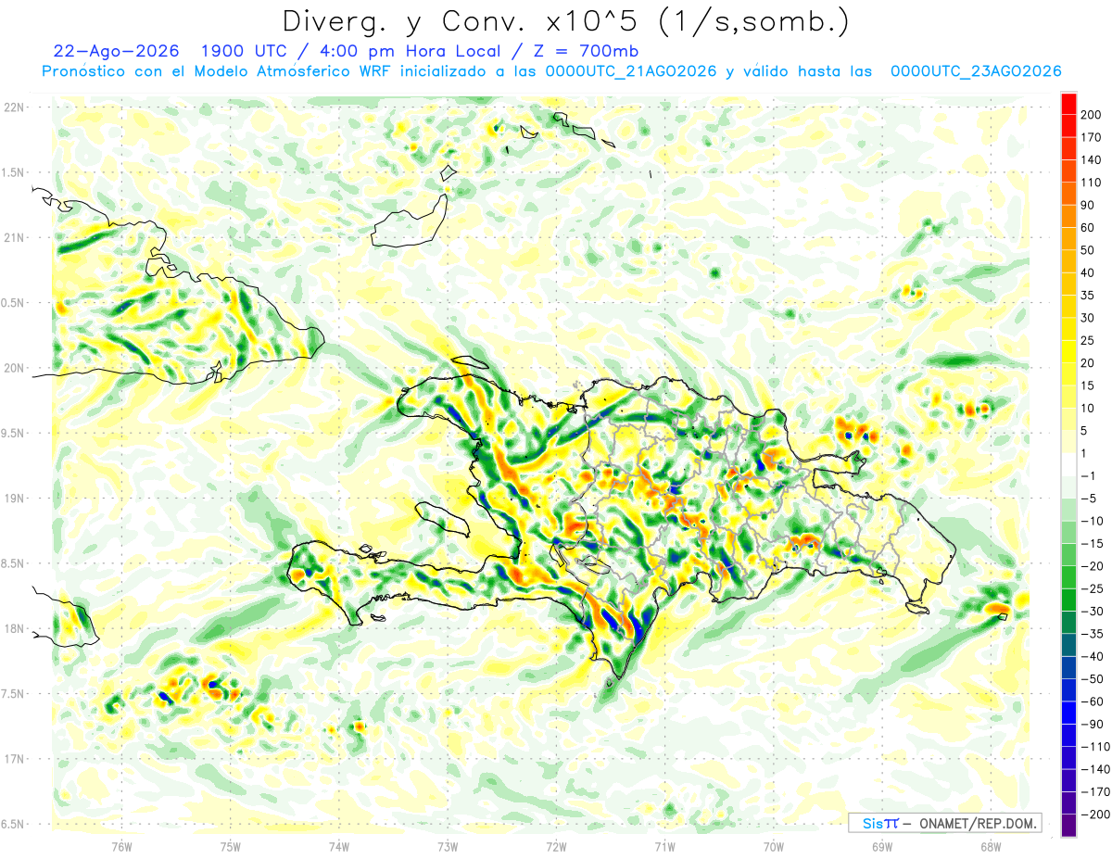The height and width of the screenshot is (859, 1112).
Task: Click the colorbar value "-10"
Action: 1092,521
